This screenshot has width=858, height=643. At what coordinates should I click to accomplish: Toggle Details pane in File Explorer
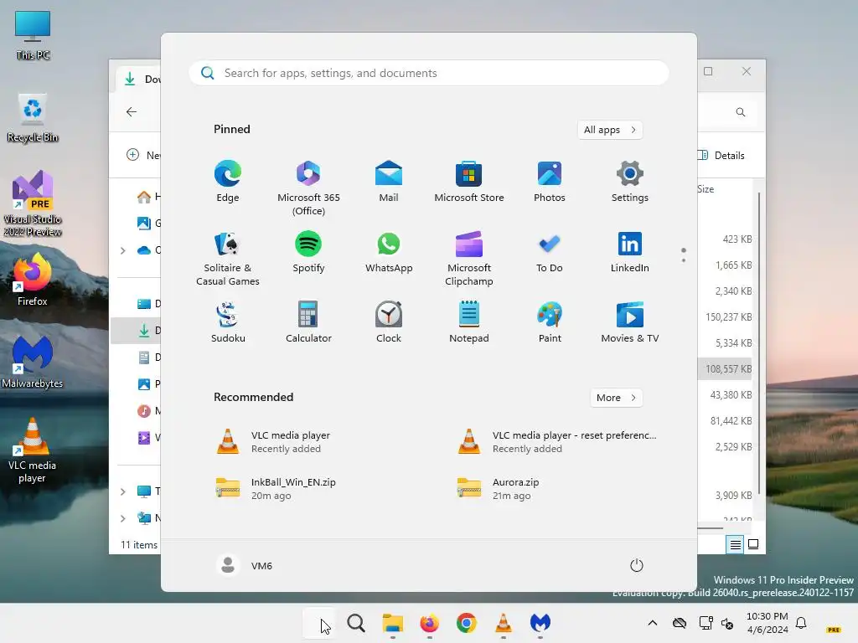[x=721, y=155]
